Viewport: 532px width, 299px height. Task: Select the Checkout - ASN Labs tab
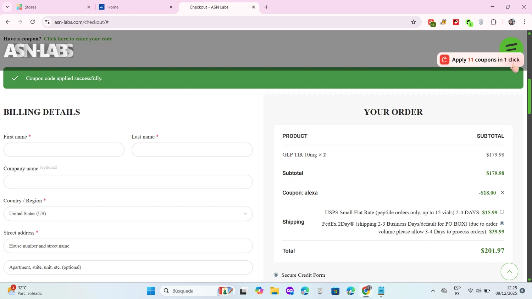(x=218, y=7)
